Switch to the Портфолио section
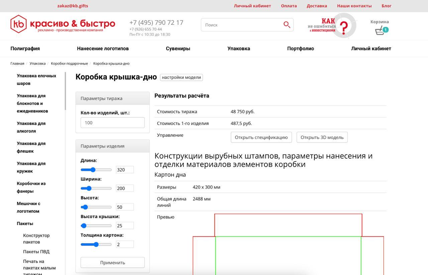Image resolution: width=428 pixels, height=275 pixels. pyautogui.click(x=300, y=48)
